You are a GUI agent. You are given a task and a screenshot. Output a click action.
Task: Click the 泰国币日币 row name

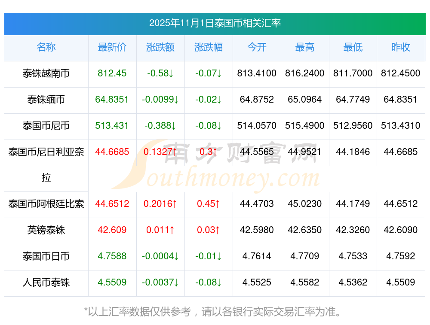46,256
